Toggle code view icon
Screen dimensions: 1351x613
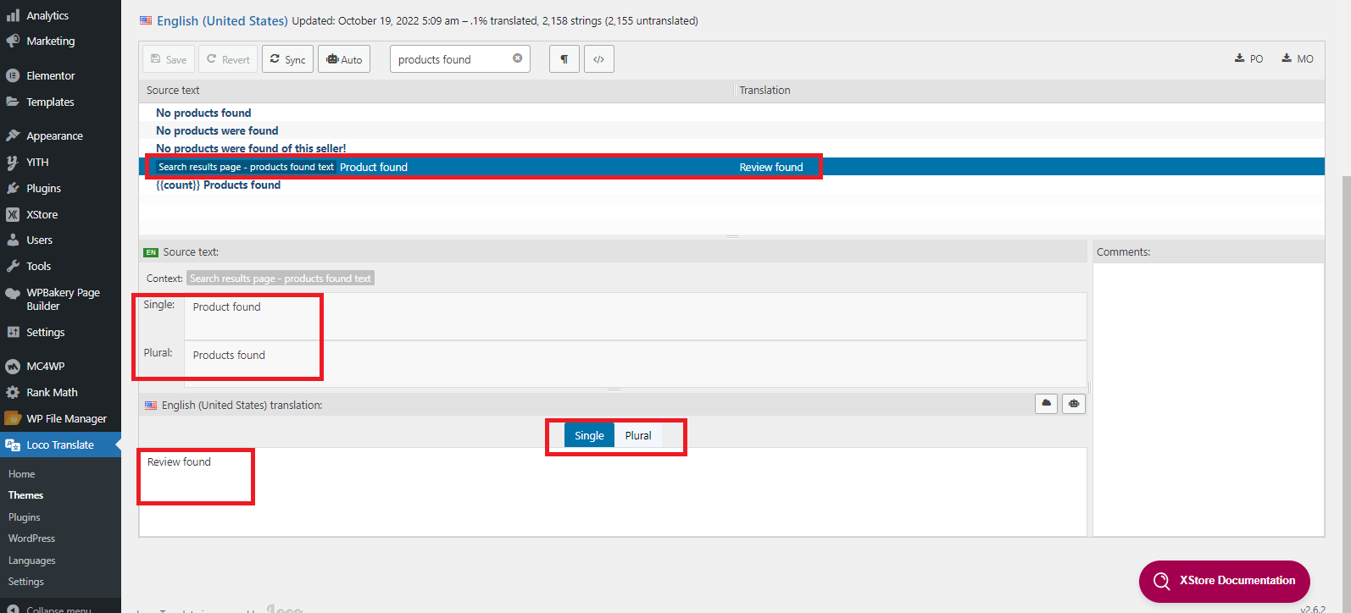598,59
